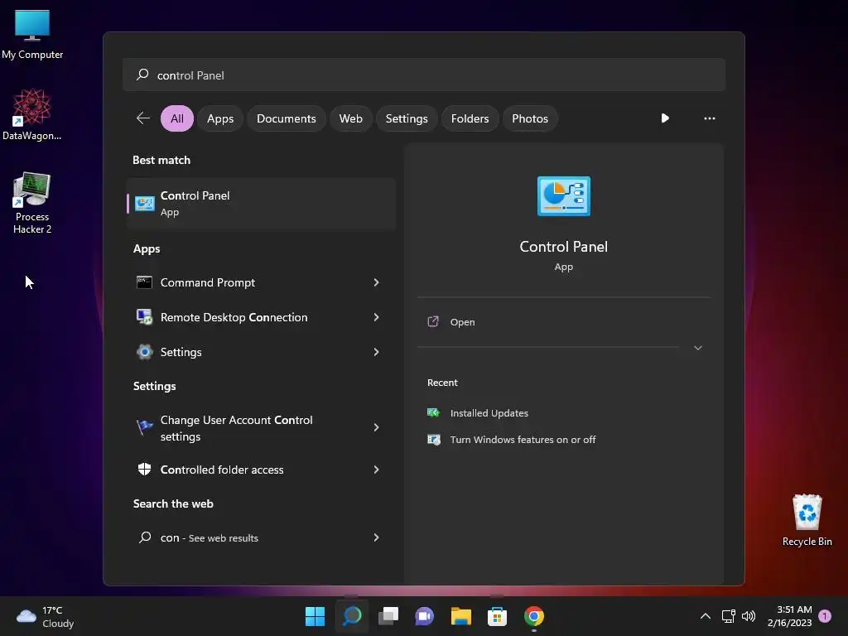The height and width of the screenshot is (636, 848).
Task: Switch to the Documents filter tab
Action: pyautogui.click(x=286, y=118)
